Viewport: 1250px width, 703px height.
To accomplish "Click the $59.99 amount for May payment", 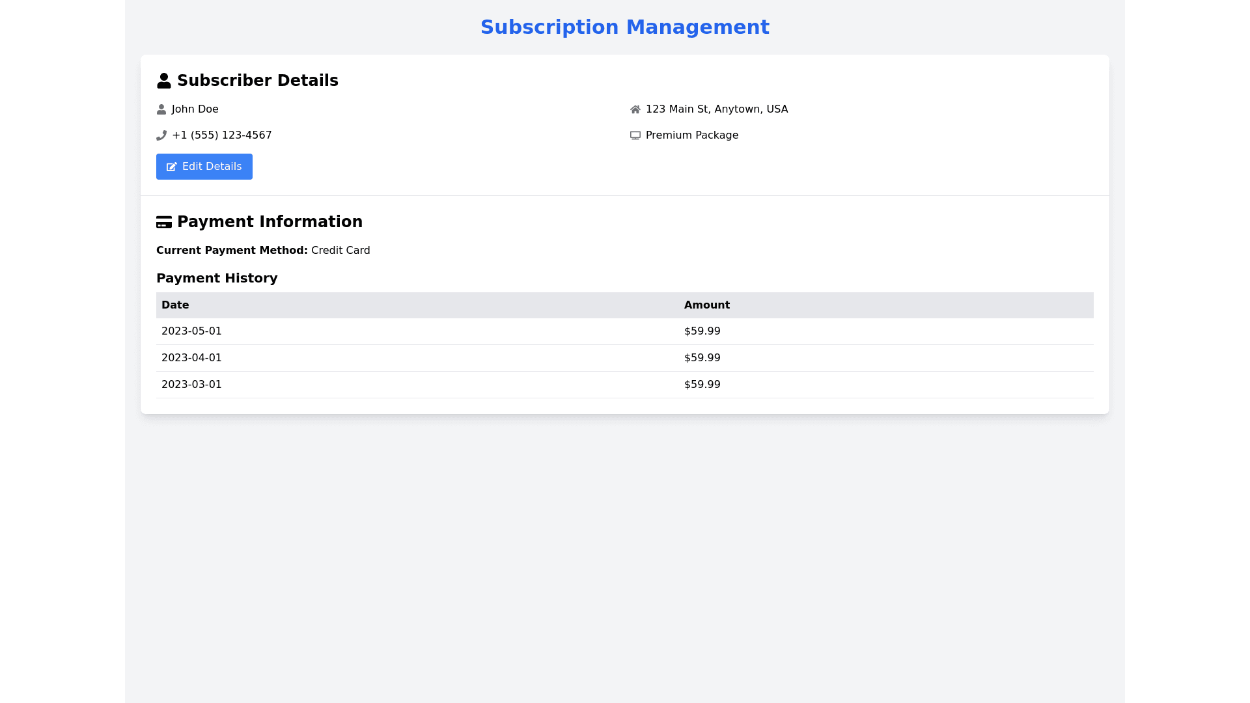I will click(x=702, y=331).
